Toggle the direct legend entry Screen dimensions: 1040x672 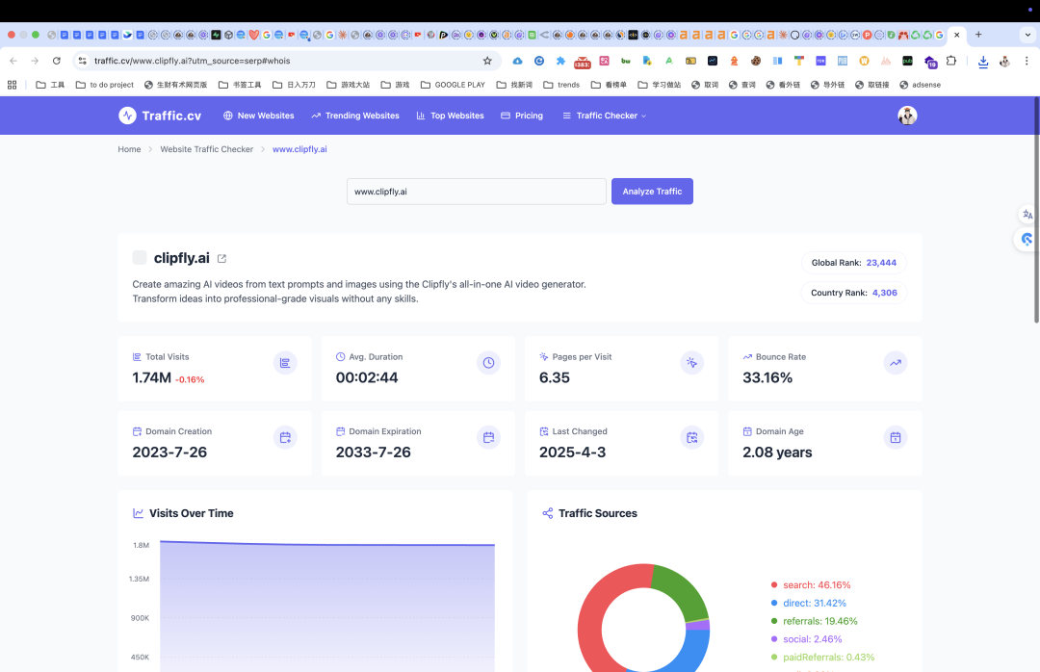pyautogui.click(x=809, y=603)
